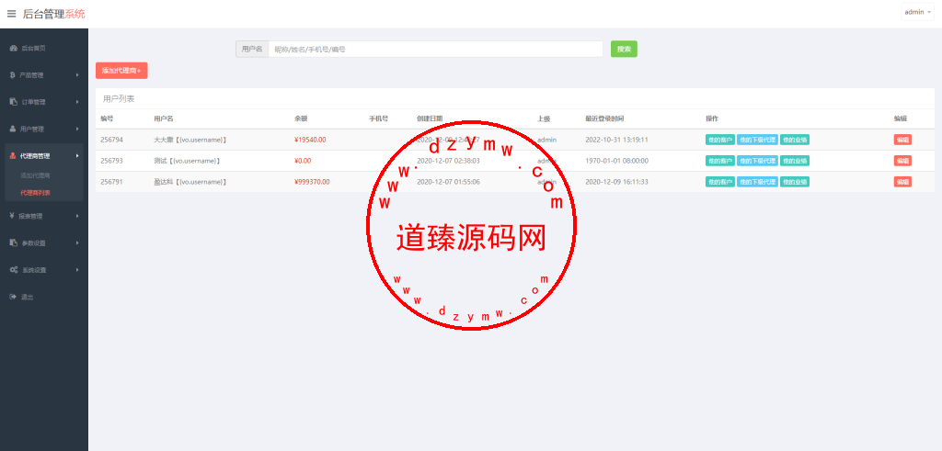Expand the 参数设置 menu arrow

coord(77,242)
